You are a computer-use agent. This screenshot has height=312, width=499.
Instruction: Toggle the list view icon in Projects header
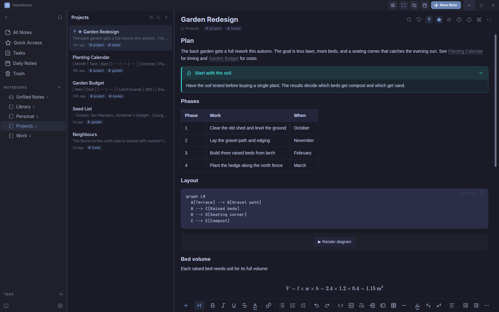point(151,17)
